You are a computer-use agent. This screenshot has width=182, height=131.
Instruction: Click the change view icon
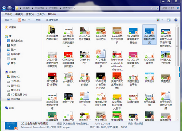158,20
